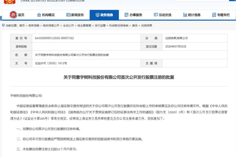This screenshot has width=236, height=157.
Task: Click the newspaper icon beside 新闻发布
Action: [x=68, y=15]
